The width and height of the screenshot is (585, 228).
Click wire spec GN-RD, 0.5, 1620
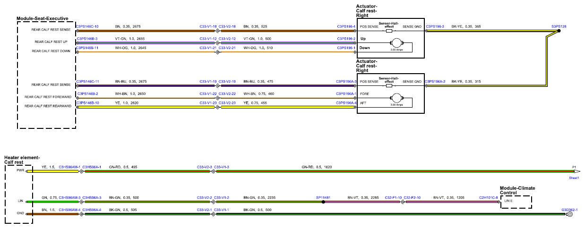point(317,167)
